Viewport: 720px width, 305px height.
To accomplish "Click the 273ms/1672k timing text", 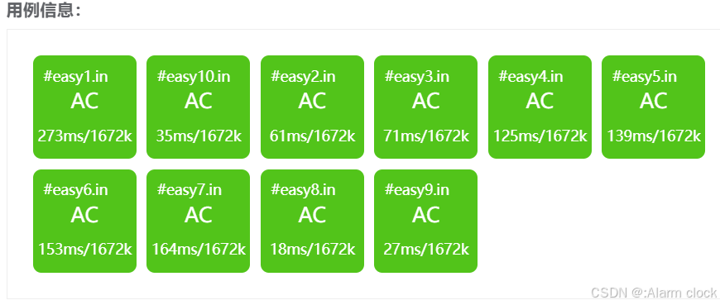I will tap(85, 136).
